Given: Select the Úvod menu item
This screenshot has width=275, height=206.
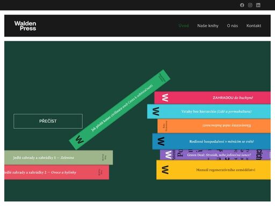Looking at the screenshot, I should [184, 26].
